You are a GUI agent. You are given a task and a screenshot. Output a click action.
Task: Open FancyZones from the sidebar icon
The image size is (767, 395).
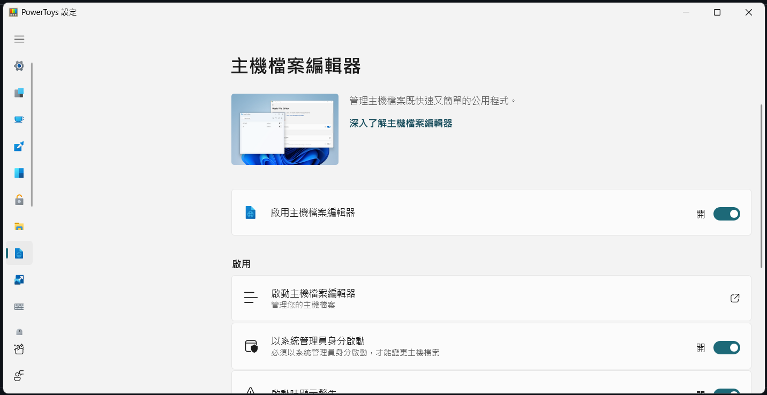tap(19, 172)
